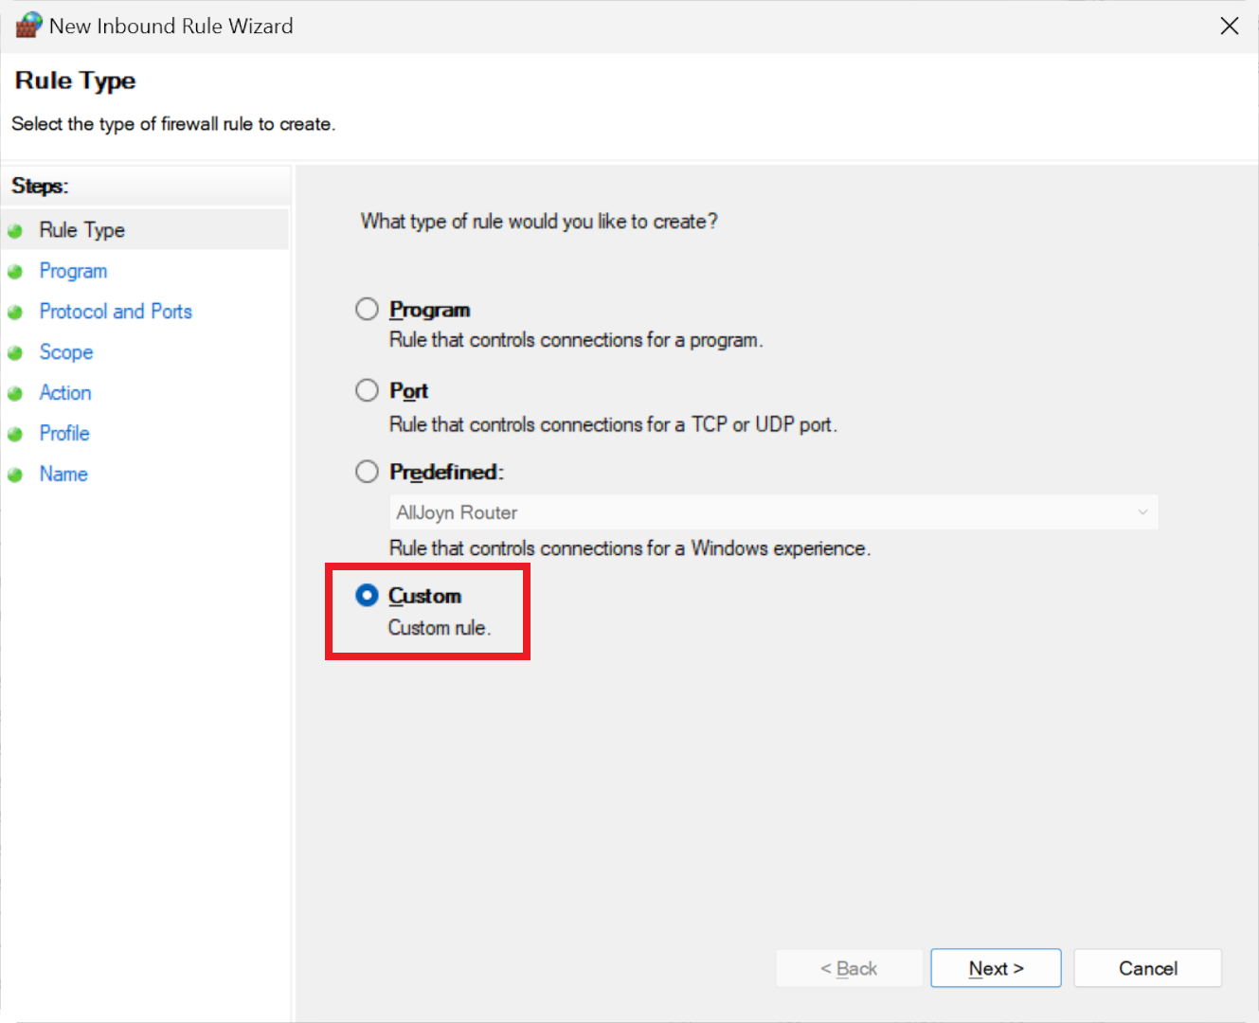This screenshot has height=1023, width=1259.
Task: Go to Protocol and Ports step
Action: (116, 312)
